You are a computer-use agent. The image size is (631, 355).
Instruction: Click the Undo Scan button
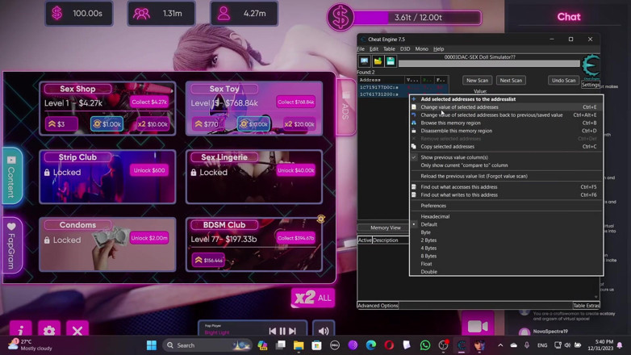point(563,80)
